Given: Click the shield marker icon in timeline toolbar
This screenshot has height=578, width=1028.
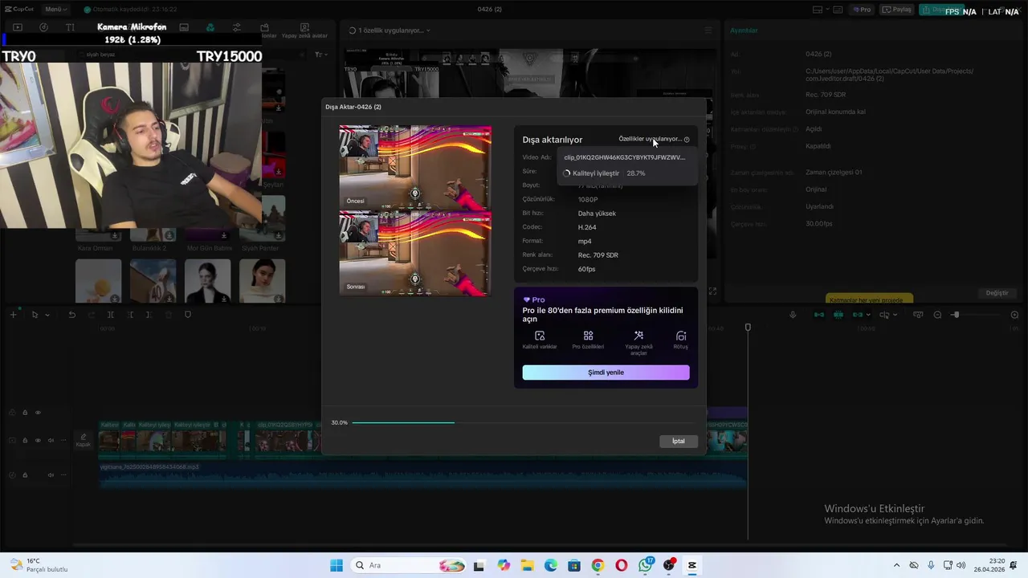Looking at the screenshot, I should point(188,315).
